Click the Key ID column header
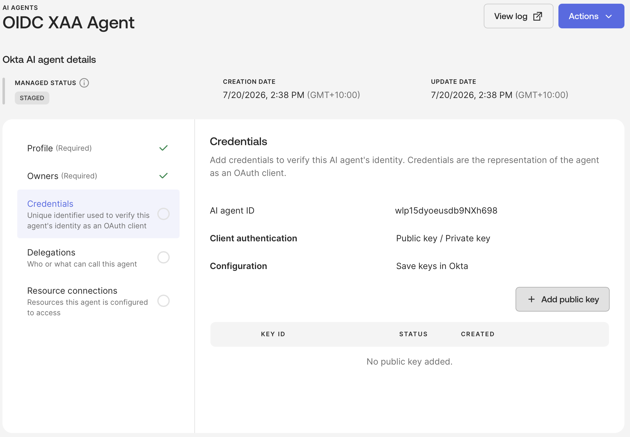This screenshot has height=437, width=630. pyautogui.click(x=273, y=334)
